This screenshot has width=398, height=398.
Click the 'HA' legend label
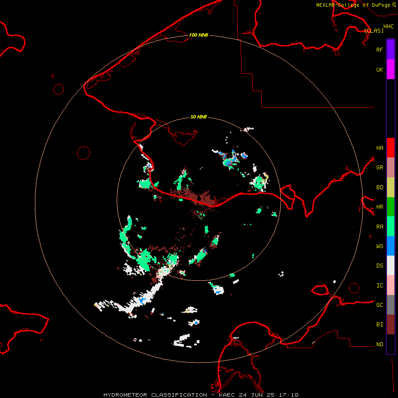click(379, 148)
